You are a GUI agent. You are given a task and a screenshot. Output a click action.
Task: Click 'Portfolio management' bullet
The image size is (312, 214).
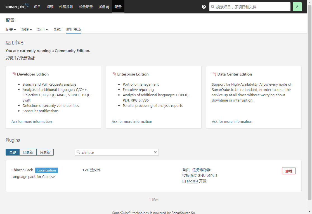(x=141, y=84)
